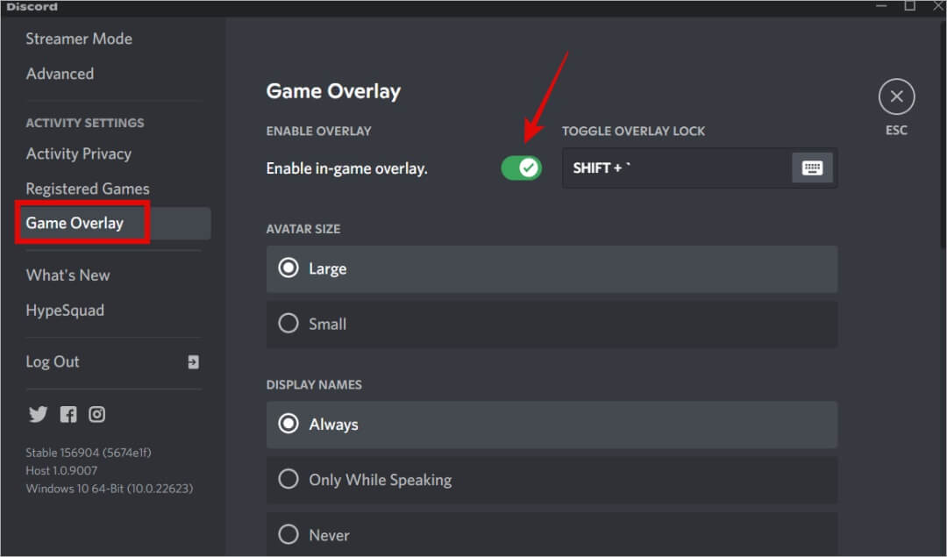Maximize the Discord window
This screenshot has height=557, width=947.
click(909, 5)
